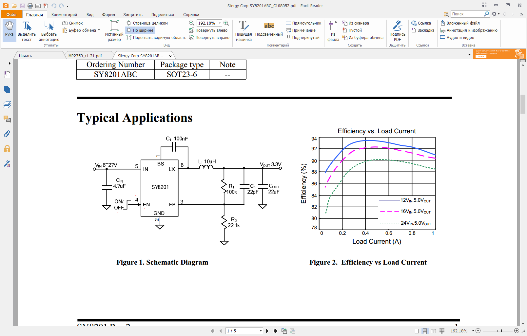This screenshot has height=336, width=527.
Task: Switch to facing pages view in status bar
Action: tap(433, 331)
